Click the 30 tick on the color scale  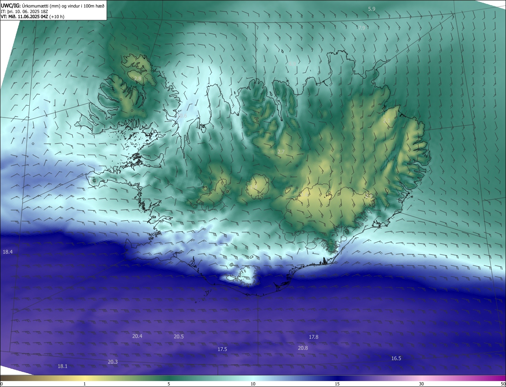(x=421, y=384)
